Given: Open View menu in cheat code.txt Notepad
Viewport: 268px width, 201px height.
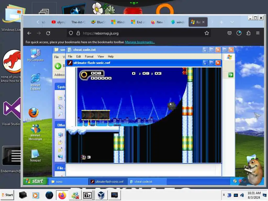Looking at the screenshot, I should [101, 57].
